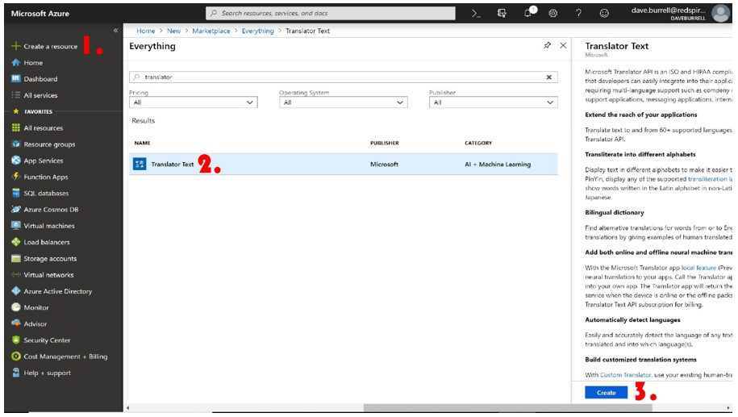
Task: Click the green plus Create a resource icon
Action: coord(16,46)
